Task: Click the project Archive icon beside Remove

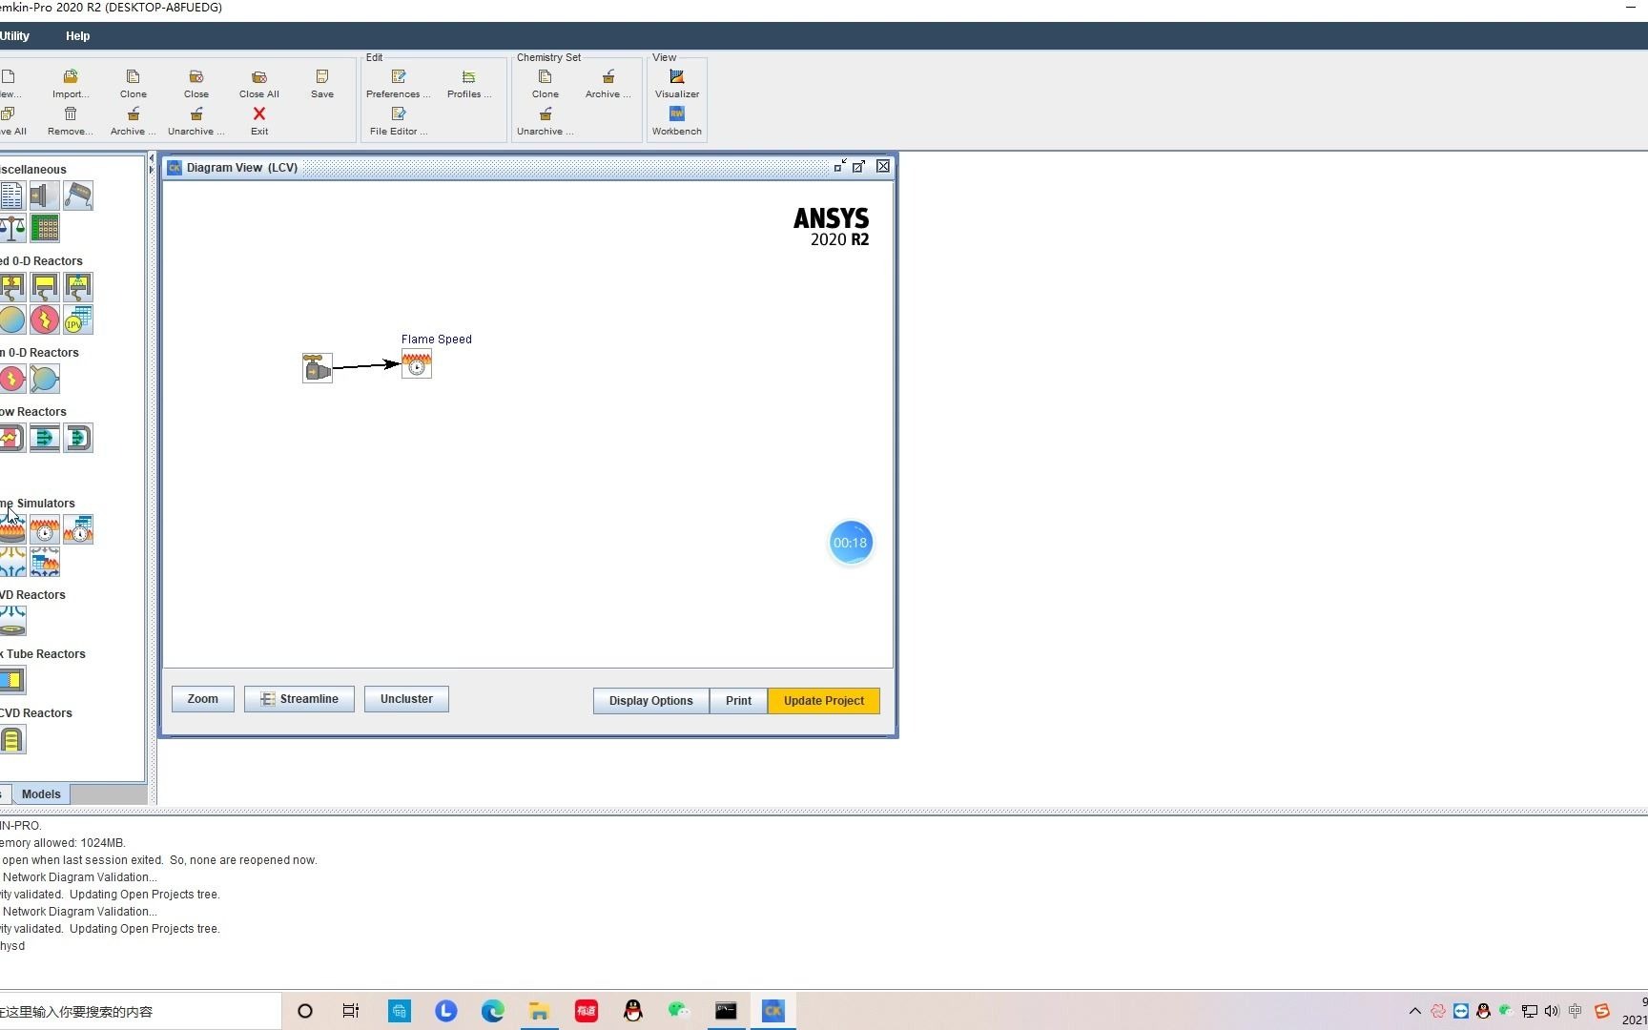Action: (134, 114)
